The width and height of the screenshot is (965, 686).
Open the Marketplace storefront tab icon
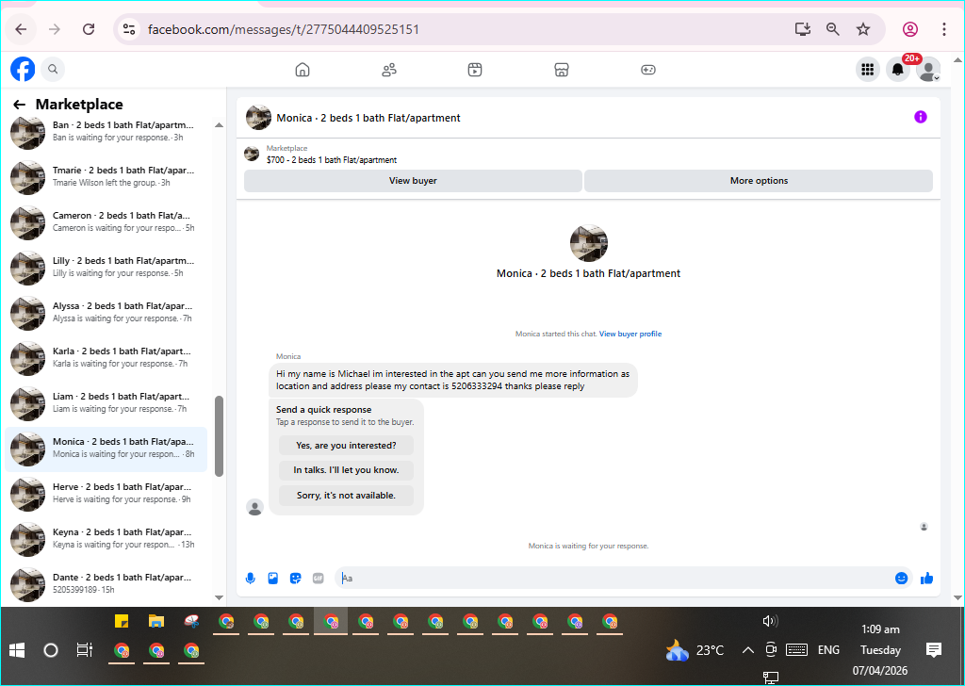coord(562,70)
